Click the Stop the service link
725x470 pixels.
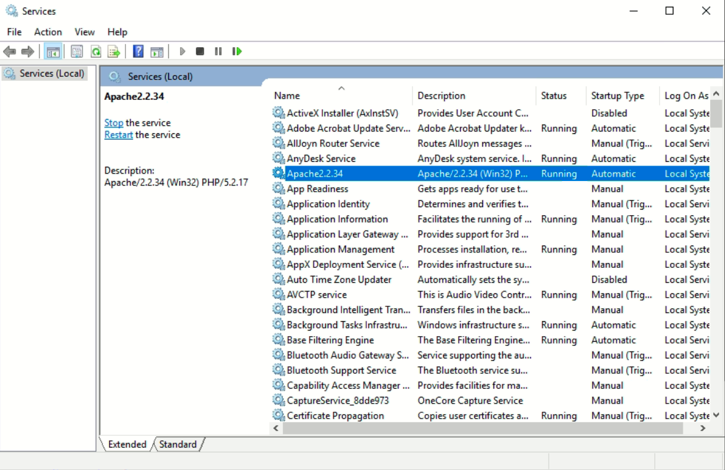coord(114,122)
